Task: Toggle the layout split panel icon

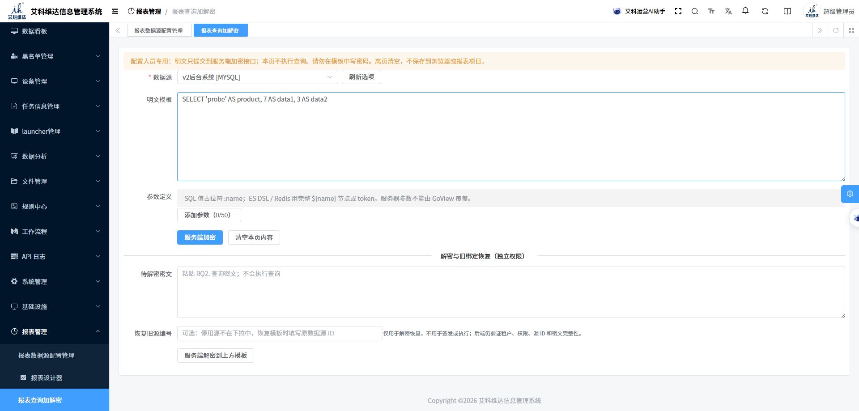Action: tap(787, 11)
